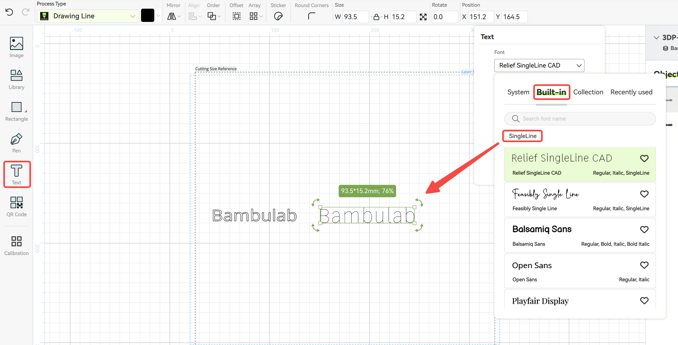Click the top-left rotation handle of selected text

pos(316,202)
